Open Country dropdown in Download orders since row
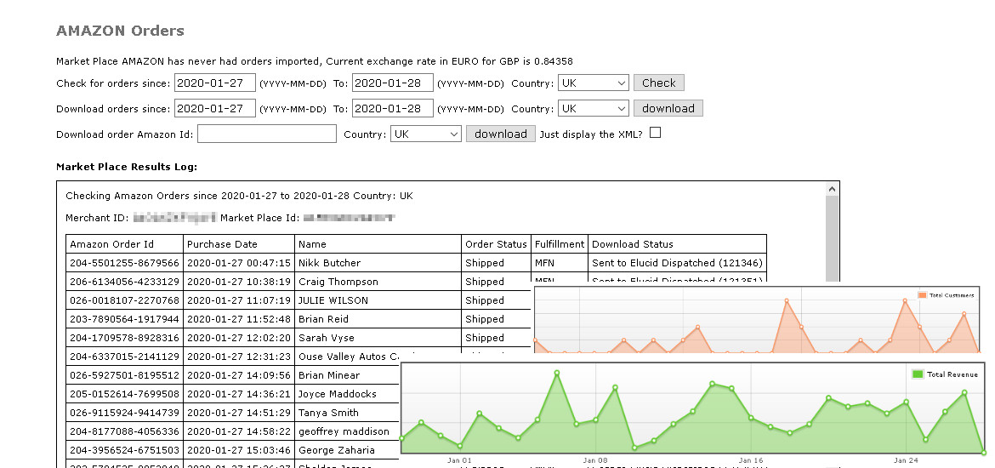The height and width of the screenshot is (468, 995). (594, 108)
